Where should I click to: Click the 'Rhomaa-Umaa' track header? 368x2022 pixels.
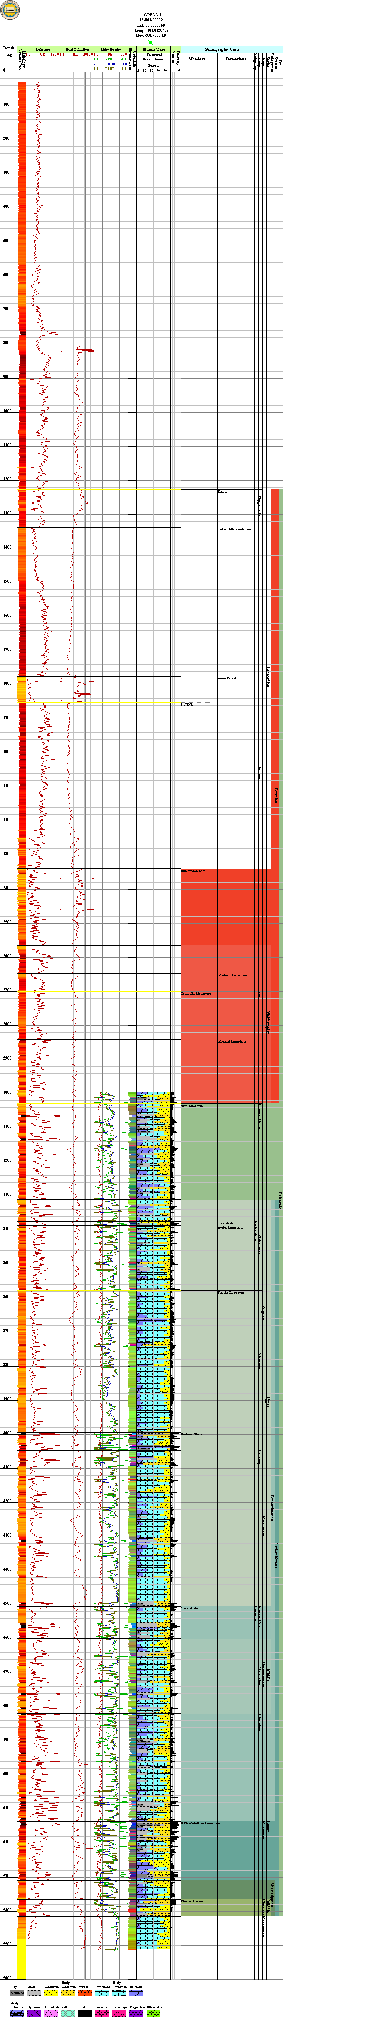point(154,49)
